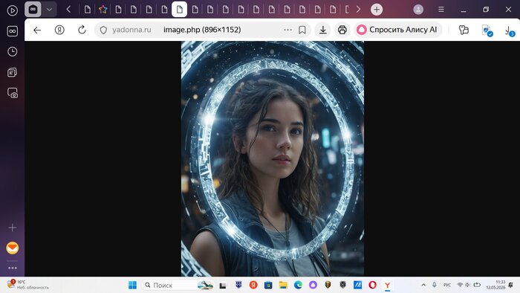This screenshot has height=293, width=520.
Task: Print the page with the printer icon
Action: coord(342,30)
